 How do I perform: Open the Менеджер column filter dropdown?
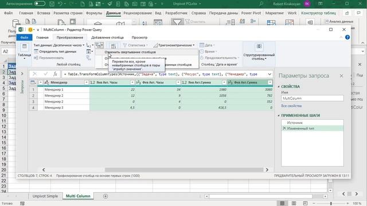click(x=87, y=82)
